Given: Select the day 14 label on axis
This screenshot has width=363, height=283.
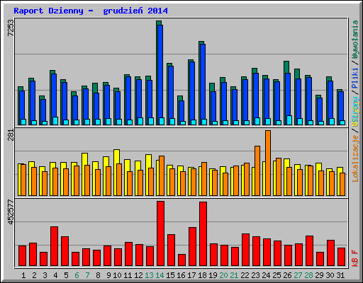Looking at the screenshot, I should tap(160, 275).
